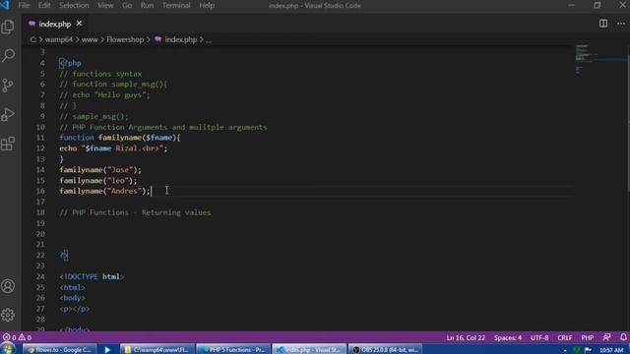Open the Windows Start button

7,349
